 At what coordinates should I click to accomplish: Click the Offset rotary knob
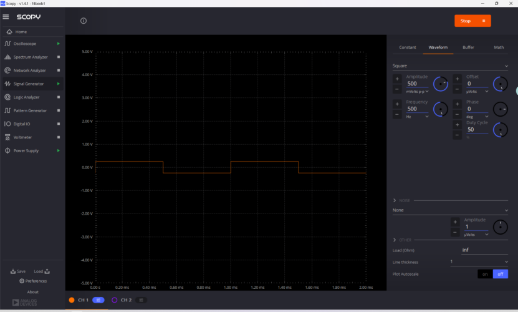click(x=500, y=84)
